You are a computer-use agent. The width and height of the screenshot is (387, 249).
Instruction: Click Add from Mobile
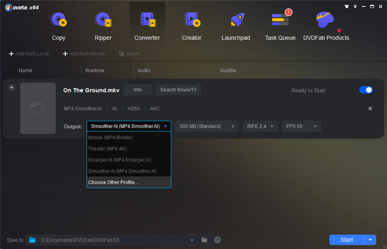84,54
